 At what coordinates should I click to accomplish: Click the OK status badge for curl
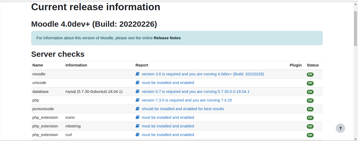310,135
